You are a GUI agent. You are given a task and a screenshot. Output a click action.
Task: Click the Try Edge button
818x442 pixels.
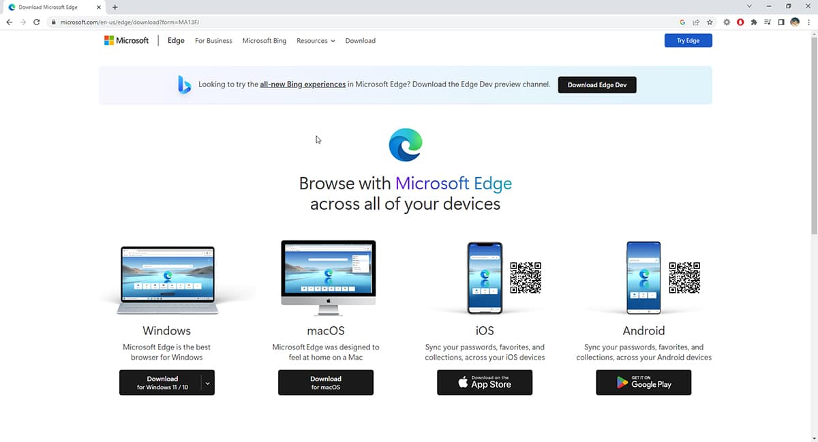click(688, 40)
